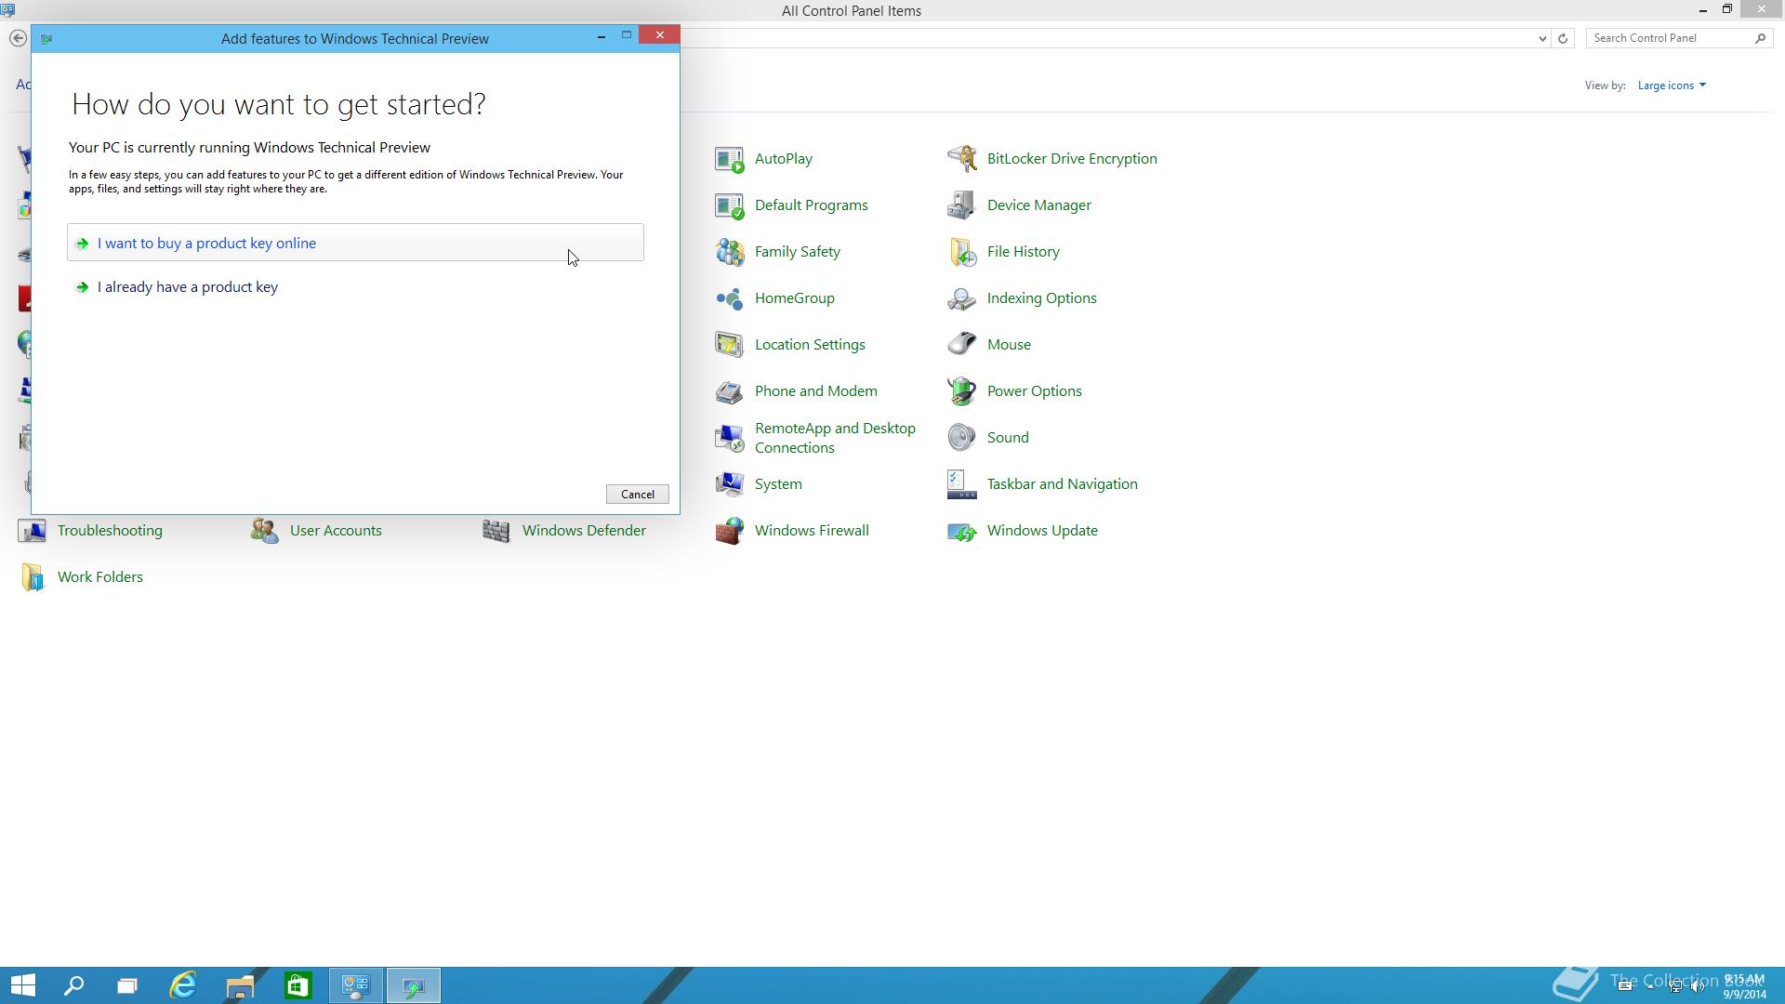
Task: Click the RemoteApp and Desktop Connections icon
Action: click(x=729, y=438)
